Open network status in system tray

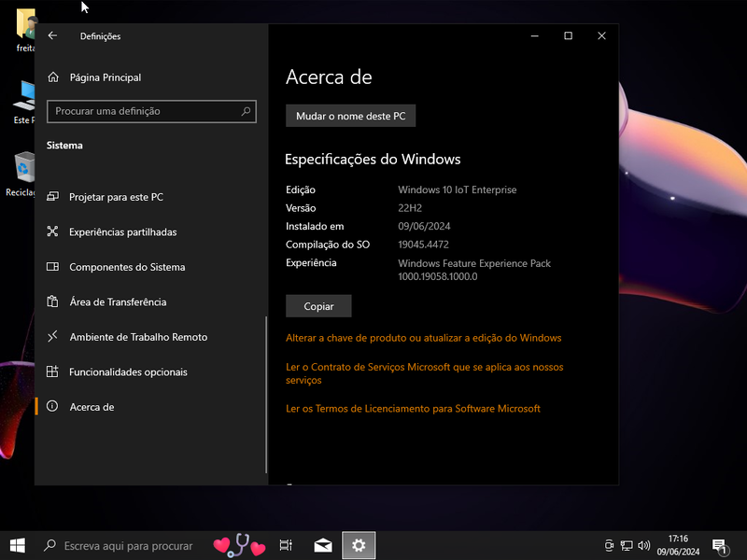click(627, 546)
